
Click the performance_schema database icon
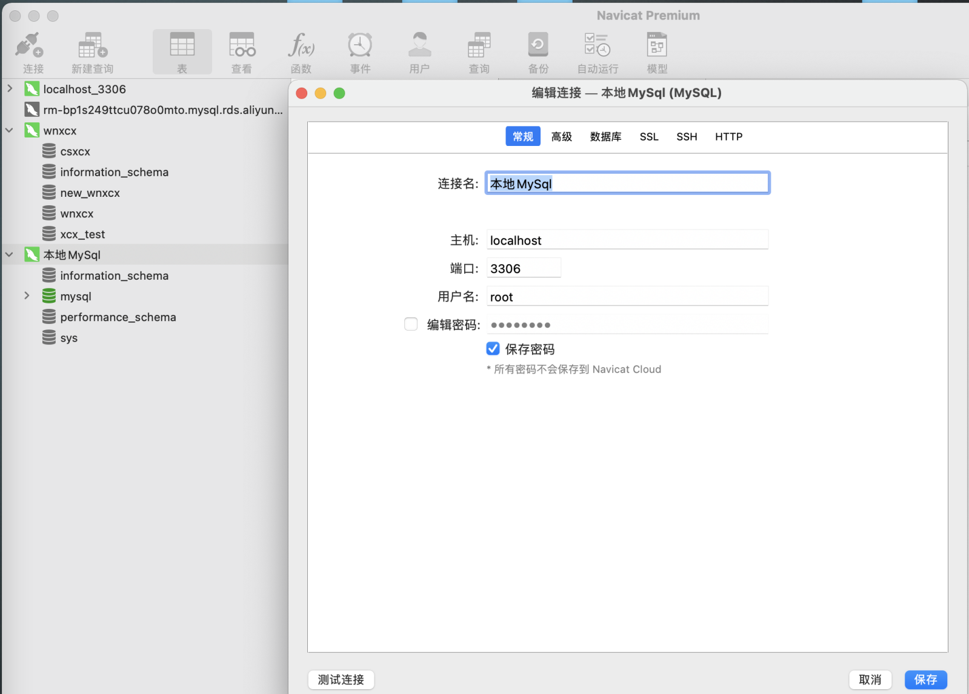[49, 317]
